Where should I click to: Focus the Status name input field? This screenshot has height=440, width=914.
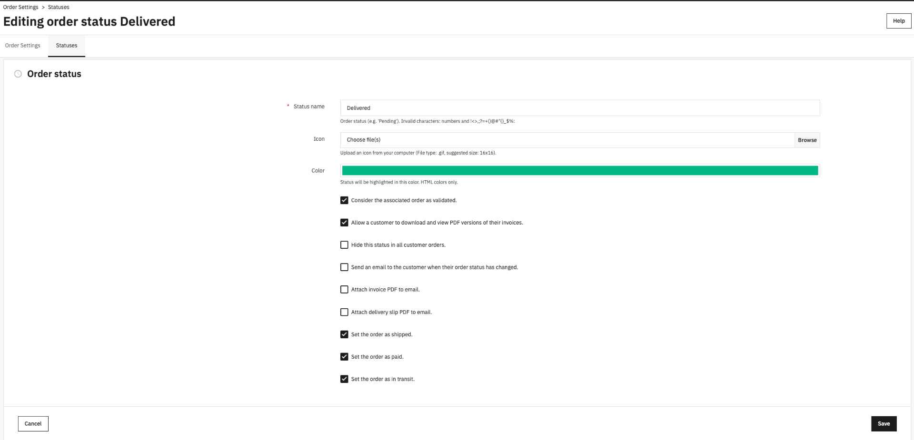tap(580, 108)
